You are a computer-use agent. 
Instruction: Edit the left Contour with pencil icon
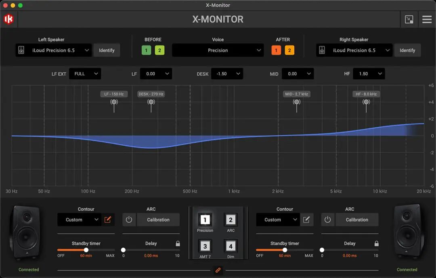click(108, 220)
